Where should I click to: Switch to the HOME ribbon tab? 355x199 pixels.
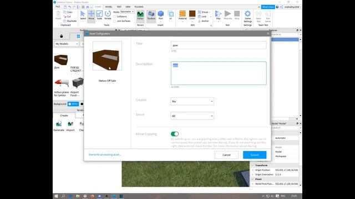click(x=98, y=7)
